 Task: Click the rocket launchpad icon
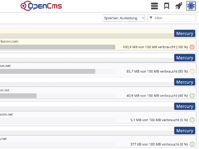179,6
